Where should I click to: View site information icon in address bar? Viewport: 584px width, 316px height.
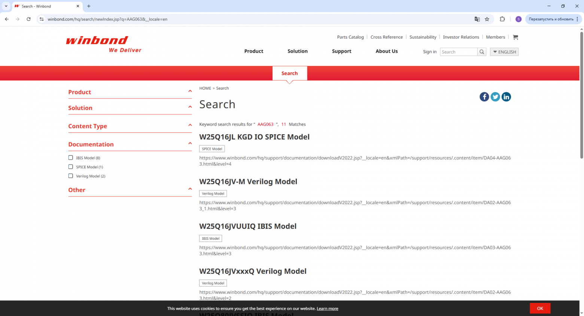(x=42, y=19)
